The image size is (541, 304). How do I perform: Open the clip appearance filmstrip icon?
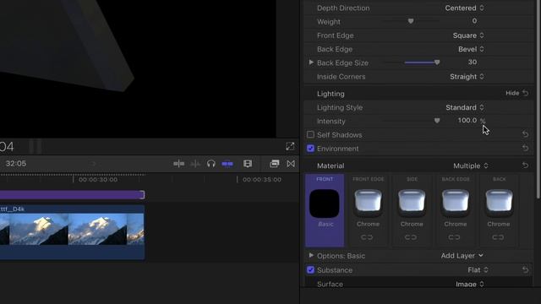[x=248, y=164]
